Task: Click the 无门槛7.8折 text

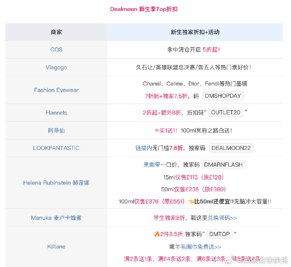Action: pyautogui.click(x=167, y=148)
